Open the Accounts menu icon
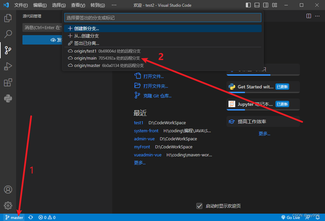Viewport: 325px width, 221px height. (8, 190)
